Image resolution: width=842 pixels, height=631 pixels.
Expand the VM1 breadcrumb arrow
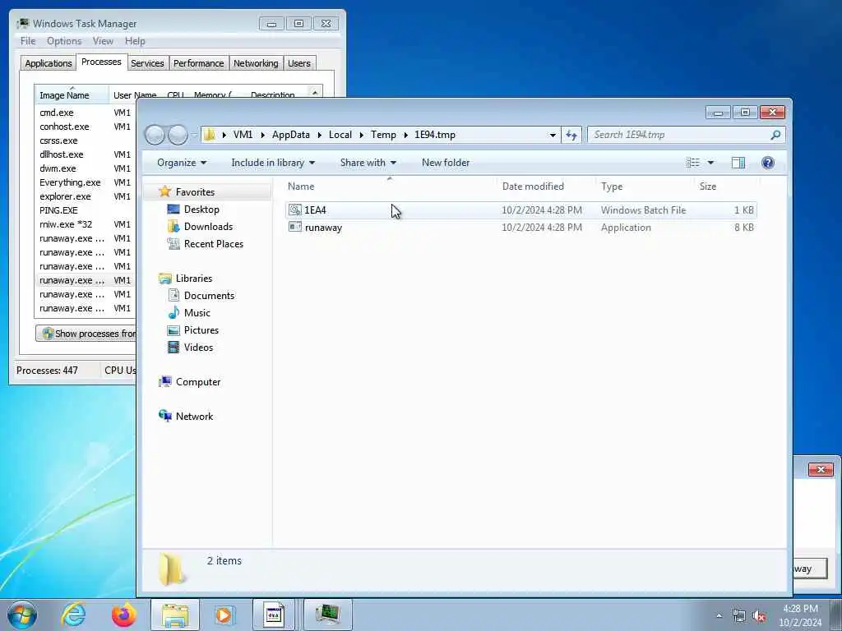(263, 135)
